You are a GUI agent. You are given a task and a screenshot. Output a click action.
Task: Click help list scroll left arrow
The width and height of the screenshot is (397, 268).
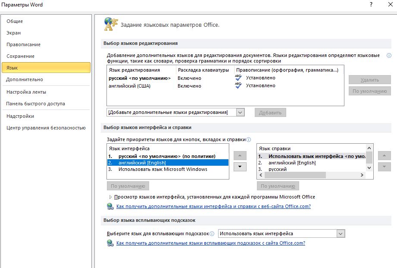(x=261, y=175)
